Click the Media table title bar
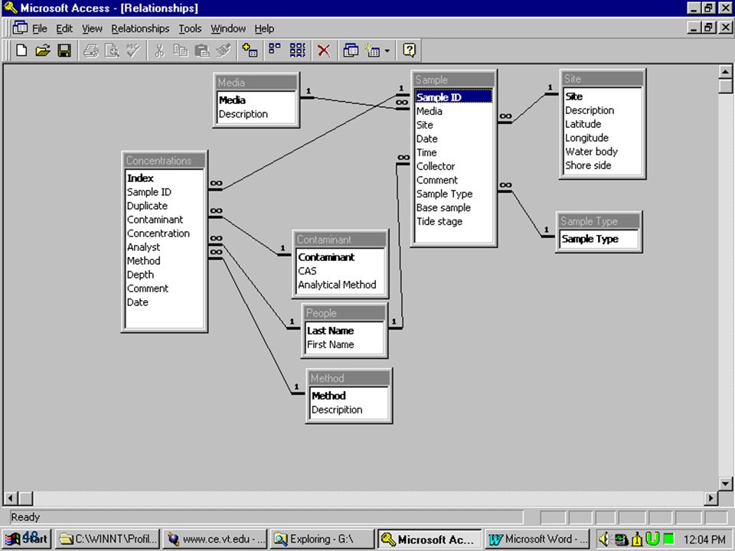735x551 pixels. coord(256,83)
